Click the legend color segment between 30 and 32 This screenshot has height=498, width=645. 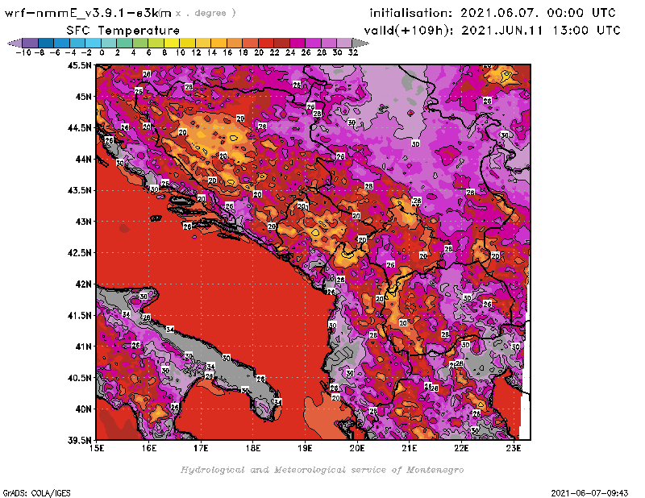click(344, 43)
